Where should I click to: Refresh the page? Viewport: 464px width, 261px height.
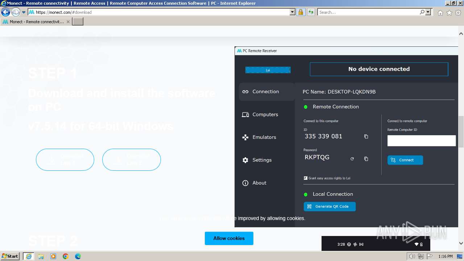(311, 12)
